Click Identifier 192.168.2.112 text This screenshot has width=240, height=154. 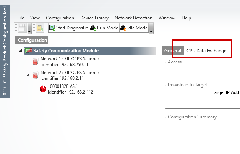tap(70, 92)
